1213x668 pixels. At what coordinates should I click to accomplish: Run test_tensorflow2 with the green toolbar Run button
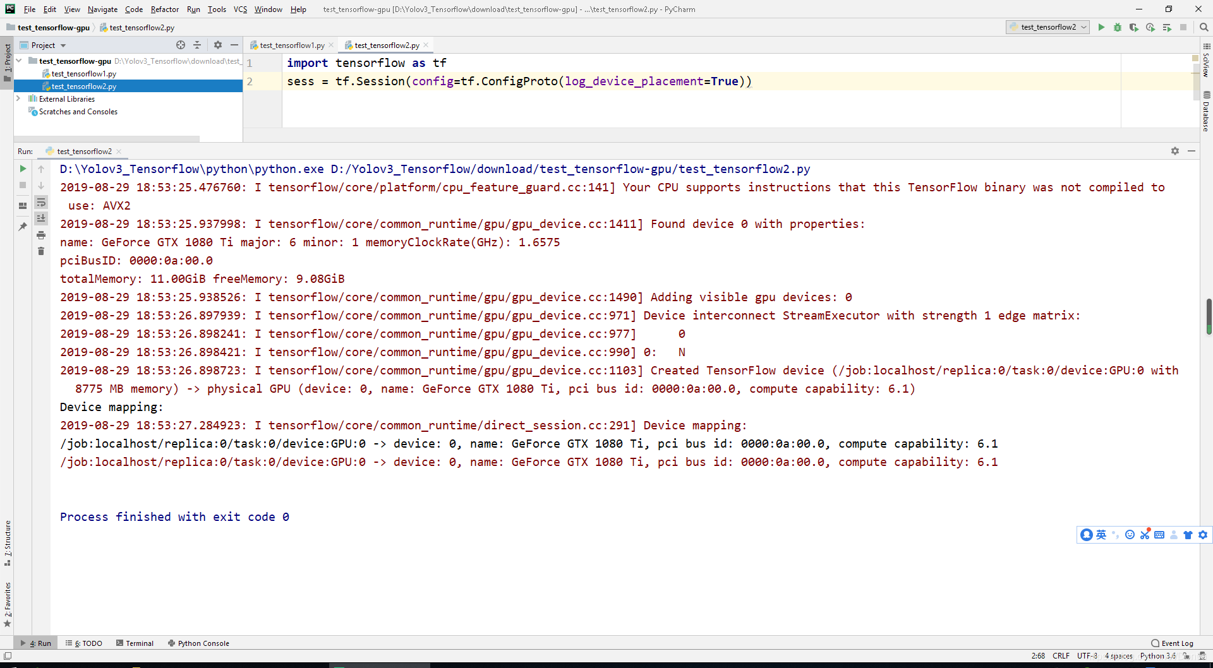1101,27
